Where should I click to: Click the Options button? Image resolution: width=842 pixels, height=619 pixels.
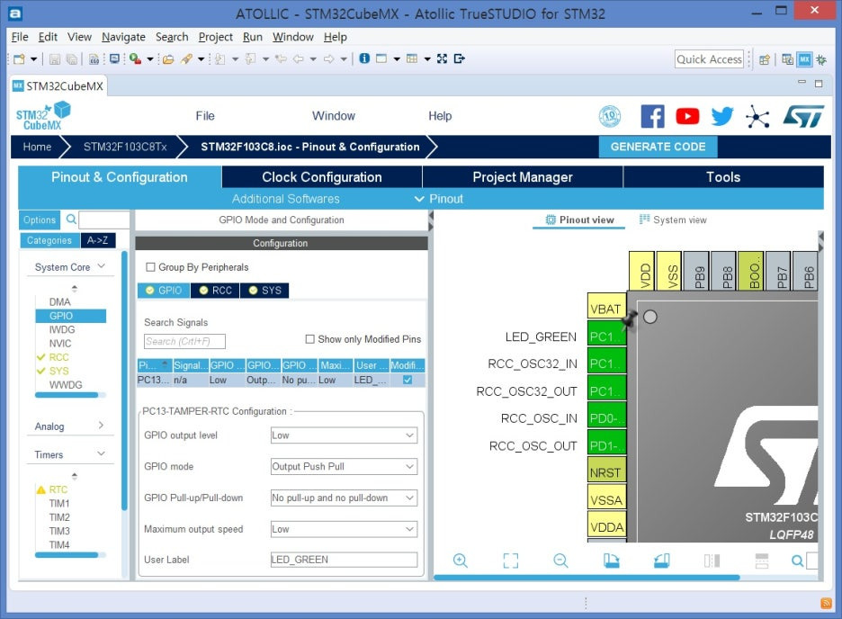pyautogui.click(x=40, y=220)
